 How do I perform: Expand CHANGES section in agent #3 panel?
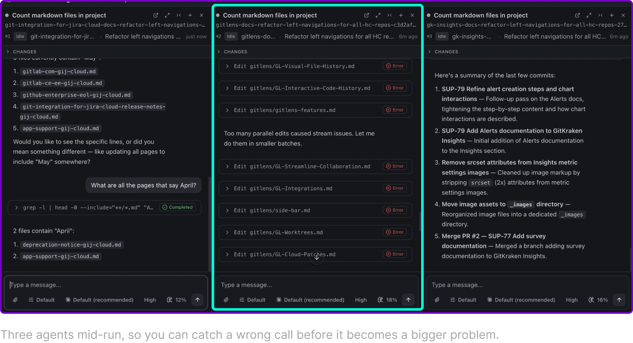[443, 52]
